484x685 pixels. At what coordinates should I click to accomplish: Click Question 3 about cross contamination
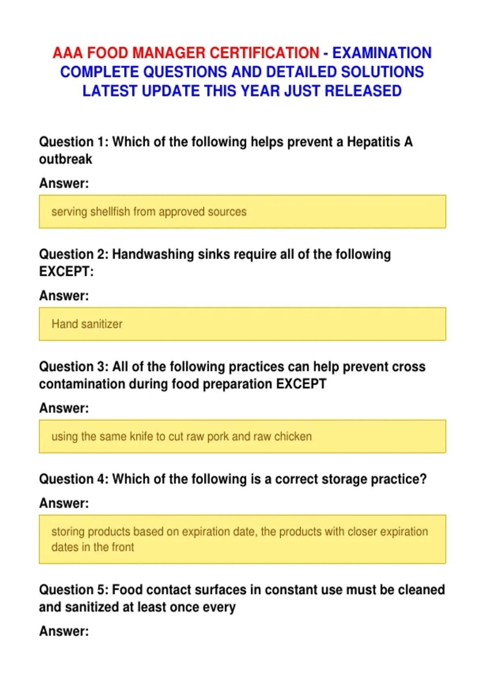232,375
